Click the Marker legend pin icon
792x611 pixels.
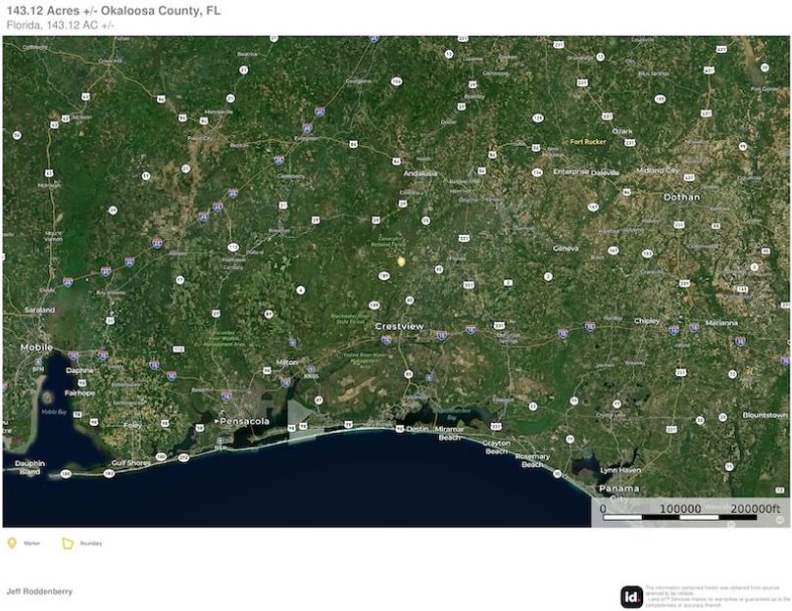(13, 541)
